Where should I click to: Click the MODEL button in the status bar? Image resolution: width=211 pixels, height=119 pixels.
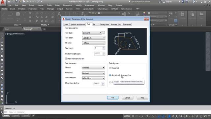tap(127, 116)
